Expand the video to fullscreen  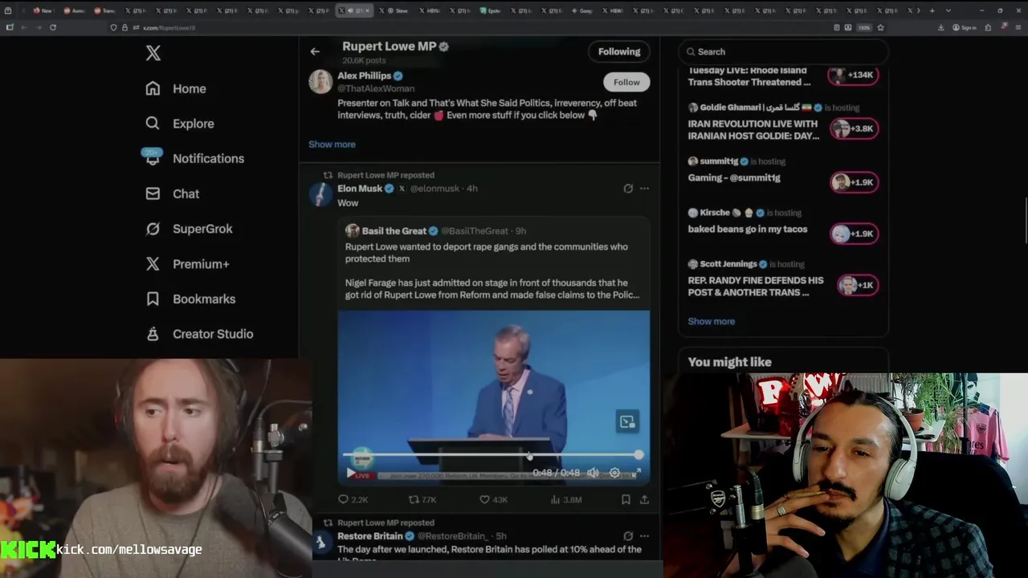pos(635,473)
